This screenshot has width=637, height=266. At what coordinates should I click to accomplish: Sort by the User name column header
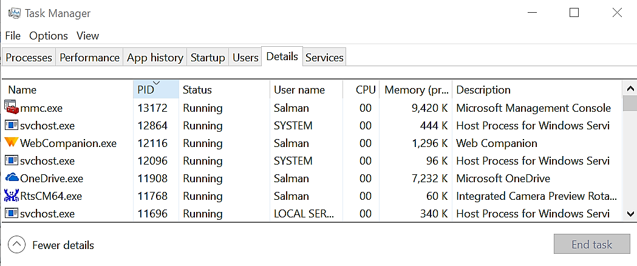[x=306, y=90]
